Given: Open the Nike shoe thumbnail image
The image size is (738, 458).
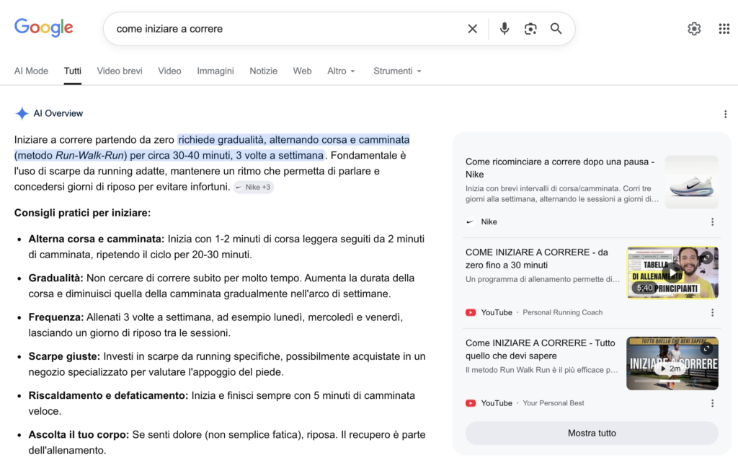Looking at the screenshot, I should coord(691,182).
